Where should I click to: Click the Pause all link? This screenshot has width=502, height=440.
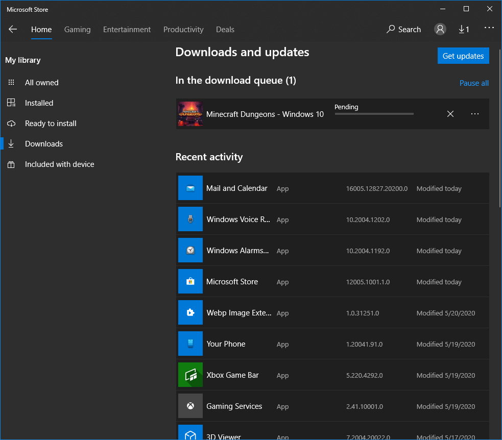[474, 83]
